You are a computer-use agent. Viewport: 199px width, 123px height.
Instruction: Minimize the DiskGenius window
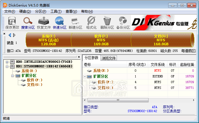click(x=173, y=5)
